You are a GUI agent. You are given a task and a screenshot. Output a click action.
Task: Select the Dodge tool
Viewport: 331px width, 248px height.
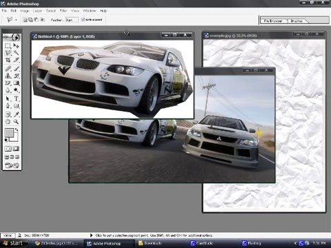(16, 90)
